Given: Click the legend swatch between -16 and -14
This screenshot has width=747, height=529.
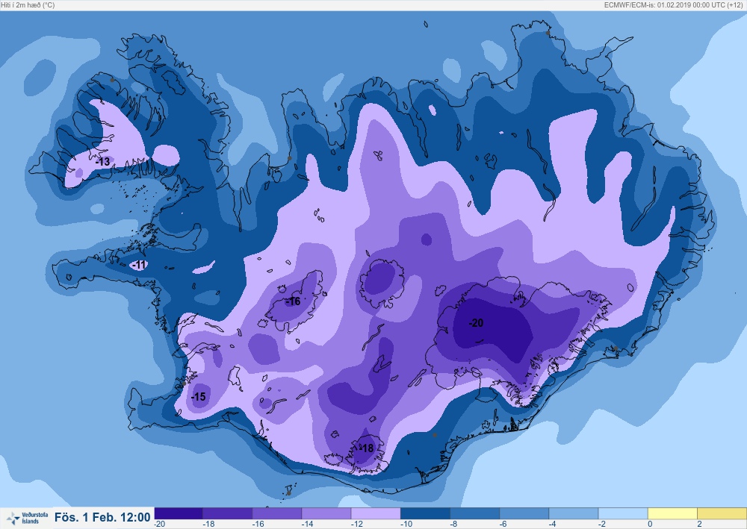Looking at the screenshot, I should [277, 513].
